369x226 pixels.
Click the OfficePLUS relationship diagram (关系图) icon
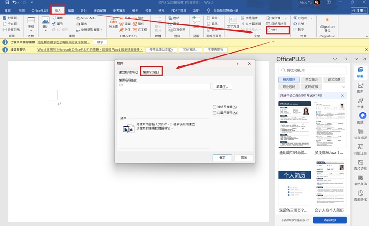pyautogui.click(x=113, y=23)
